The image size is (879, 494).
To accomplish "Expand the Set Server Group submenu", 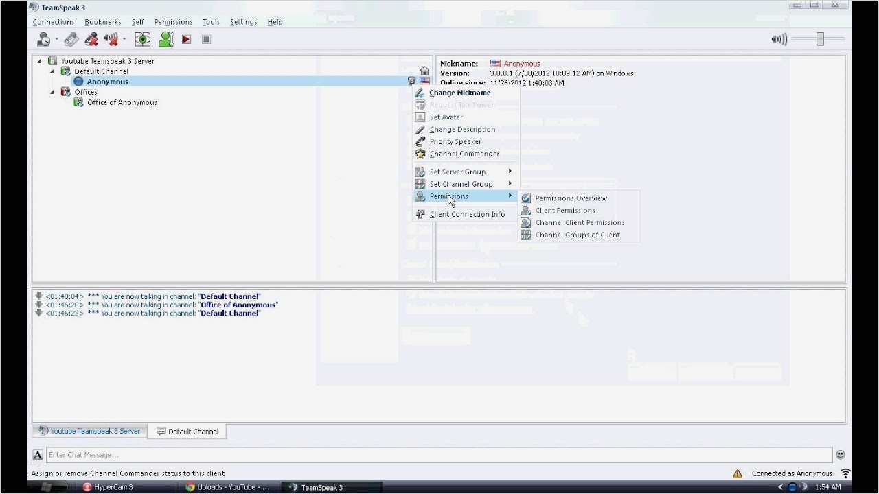I will pyautogui.click(x=457, y=172).
